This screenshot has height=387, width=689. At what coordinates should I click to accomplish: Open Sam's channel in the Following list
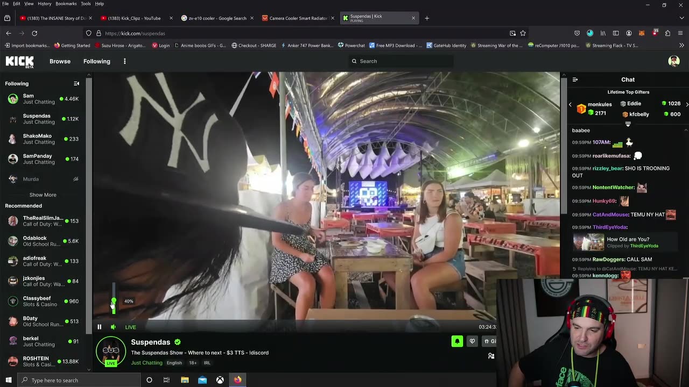tap(43, 99)
